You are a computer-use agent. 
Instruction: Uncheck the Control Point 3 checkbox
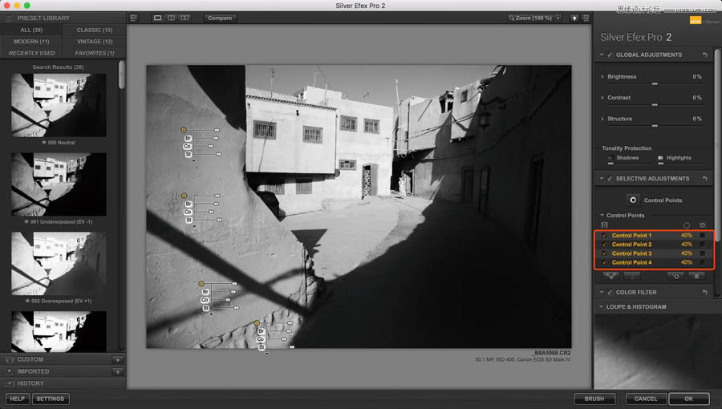click(x=604, y=253)
